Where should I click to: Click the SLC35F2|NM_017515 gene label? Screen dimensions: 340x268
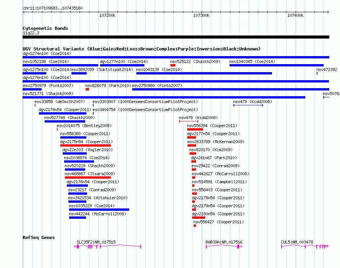coord(96,242)
